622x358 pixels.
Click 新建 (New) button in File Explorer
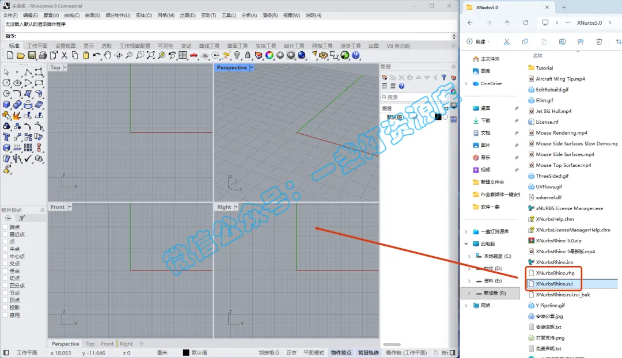coord(479,41)
